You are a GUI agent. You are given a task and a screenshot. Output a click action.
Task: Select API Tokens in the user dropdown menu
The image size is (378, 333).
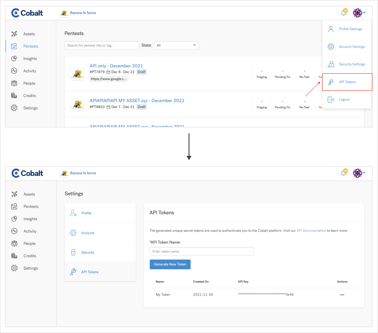(x=347, y=82)
